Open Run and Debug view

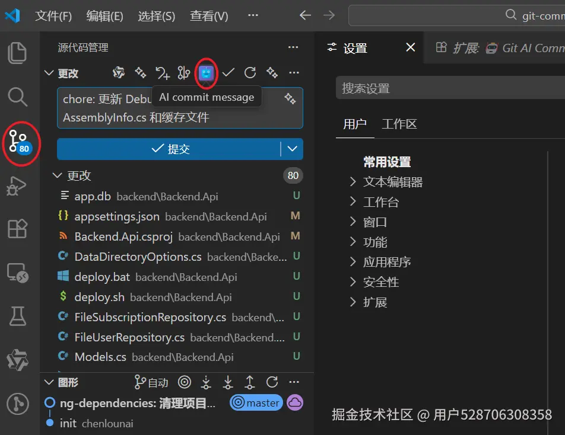pos(17,185)
